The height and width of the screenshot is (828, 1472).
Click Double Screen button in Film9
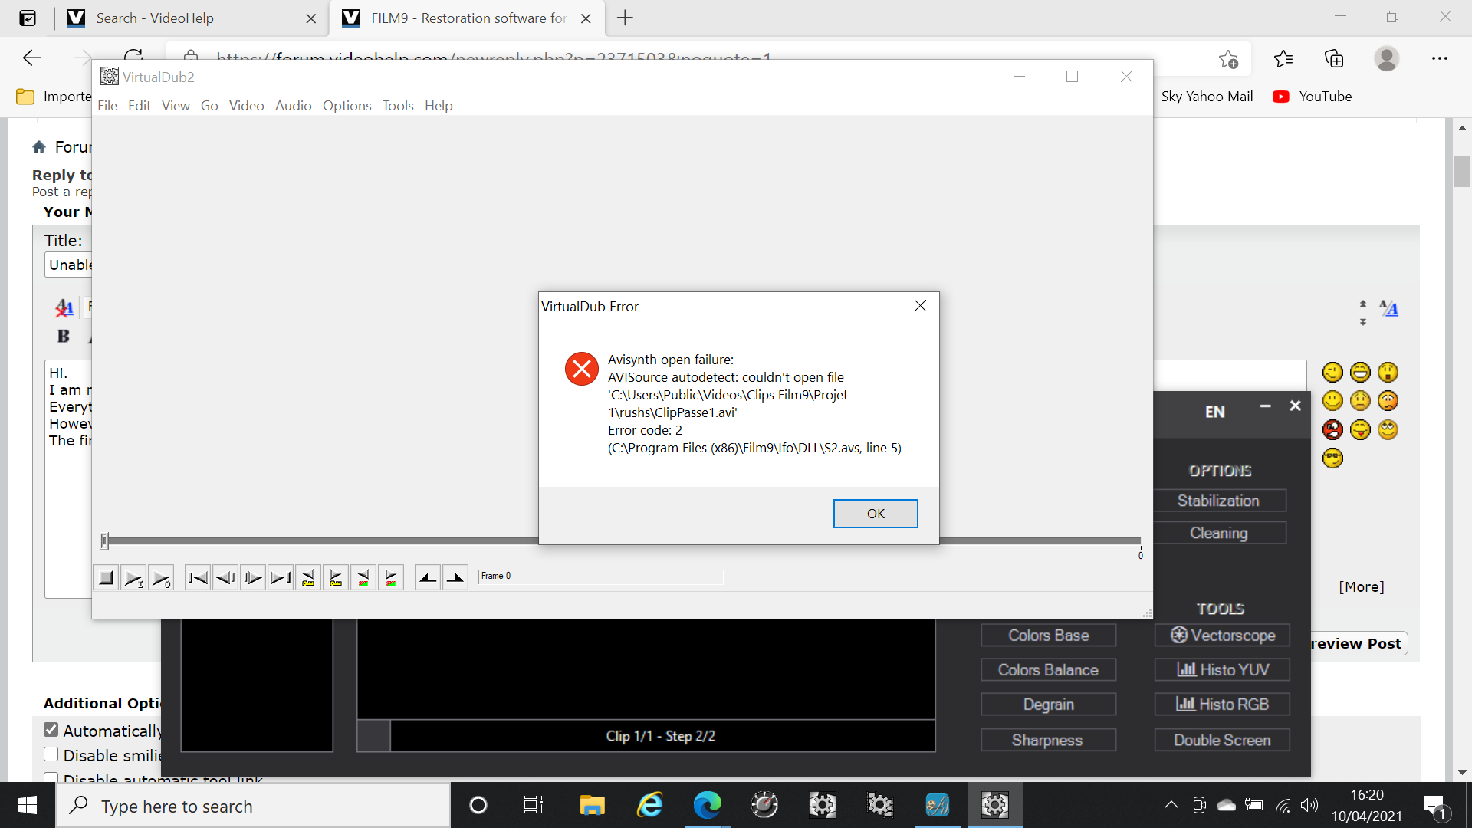point(1222,740)
